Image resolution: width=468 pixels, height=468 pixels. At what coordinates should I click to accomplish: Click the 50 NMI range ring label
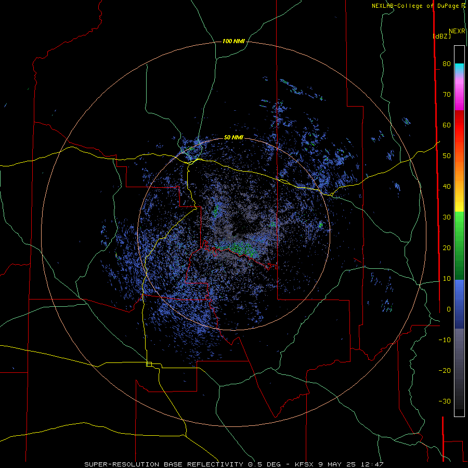(233, 137)
